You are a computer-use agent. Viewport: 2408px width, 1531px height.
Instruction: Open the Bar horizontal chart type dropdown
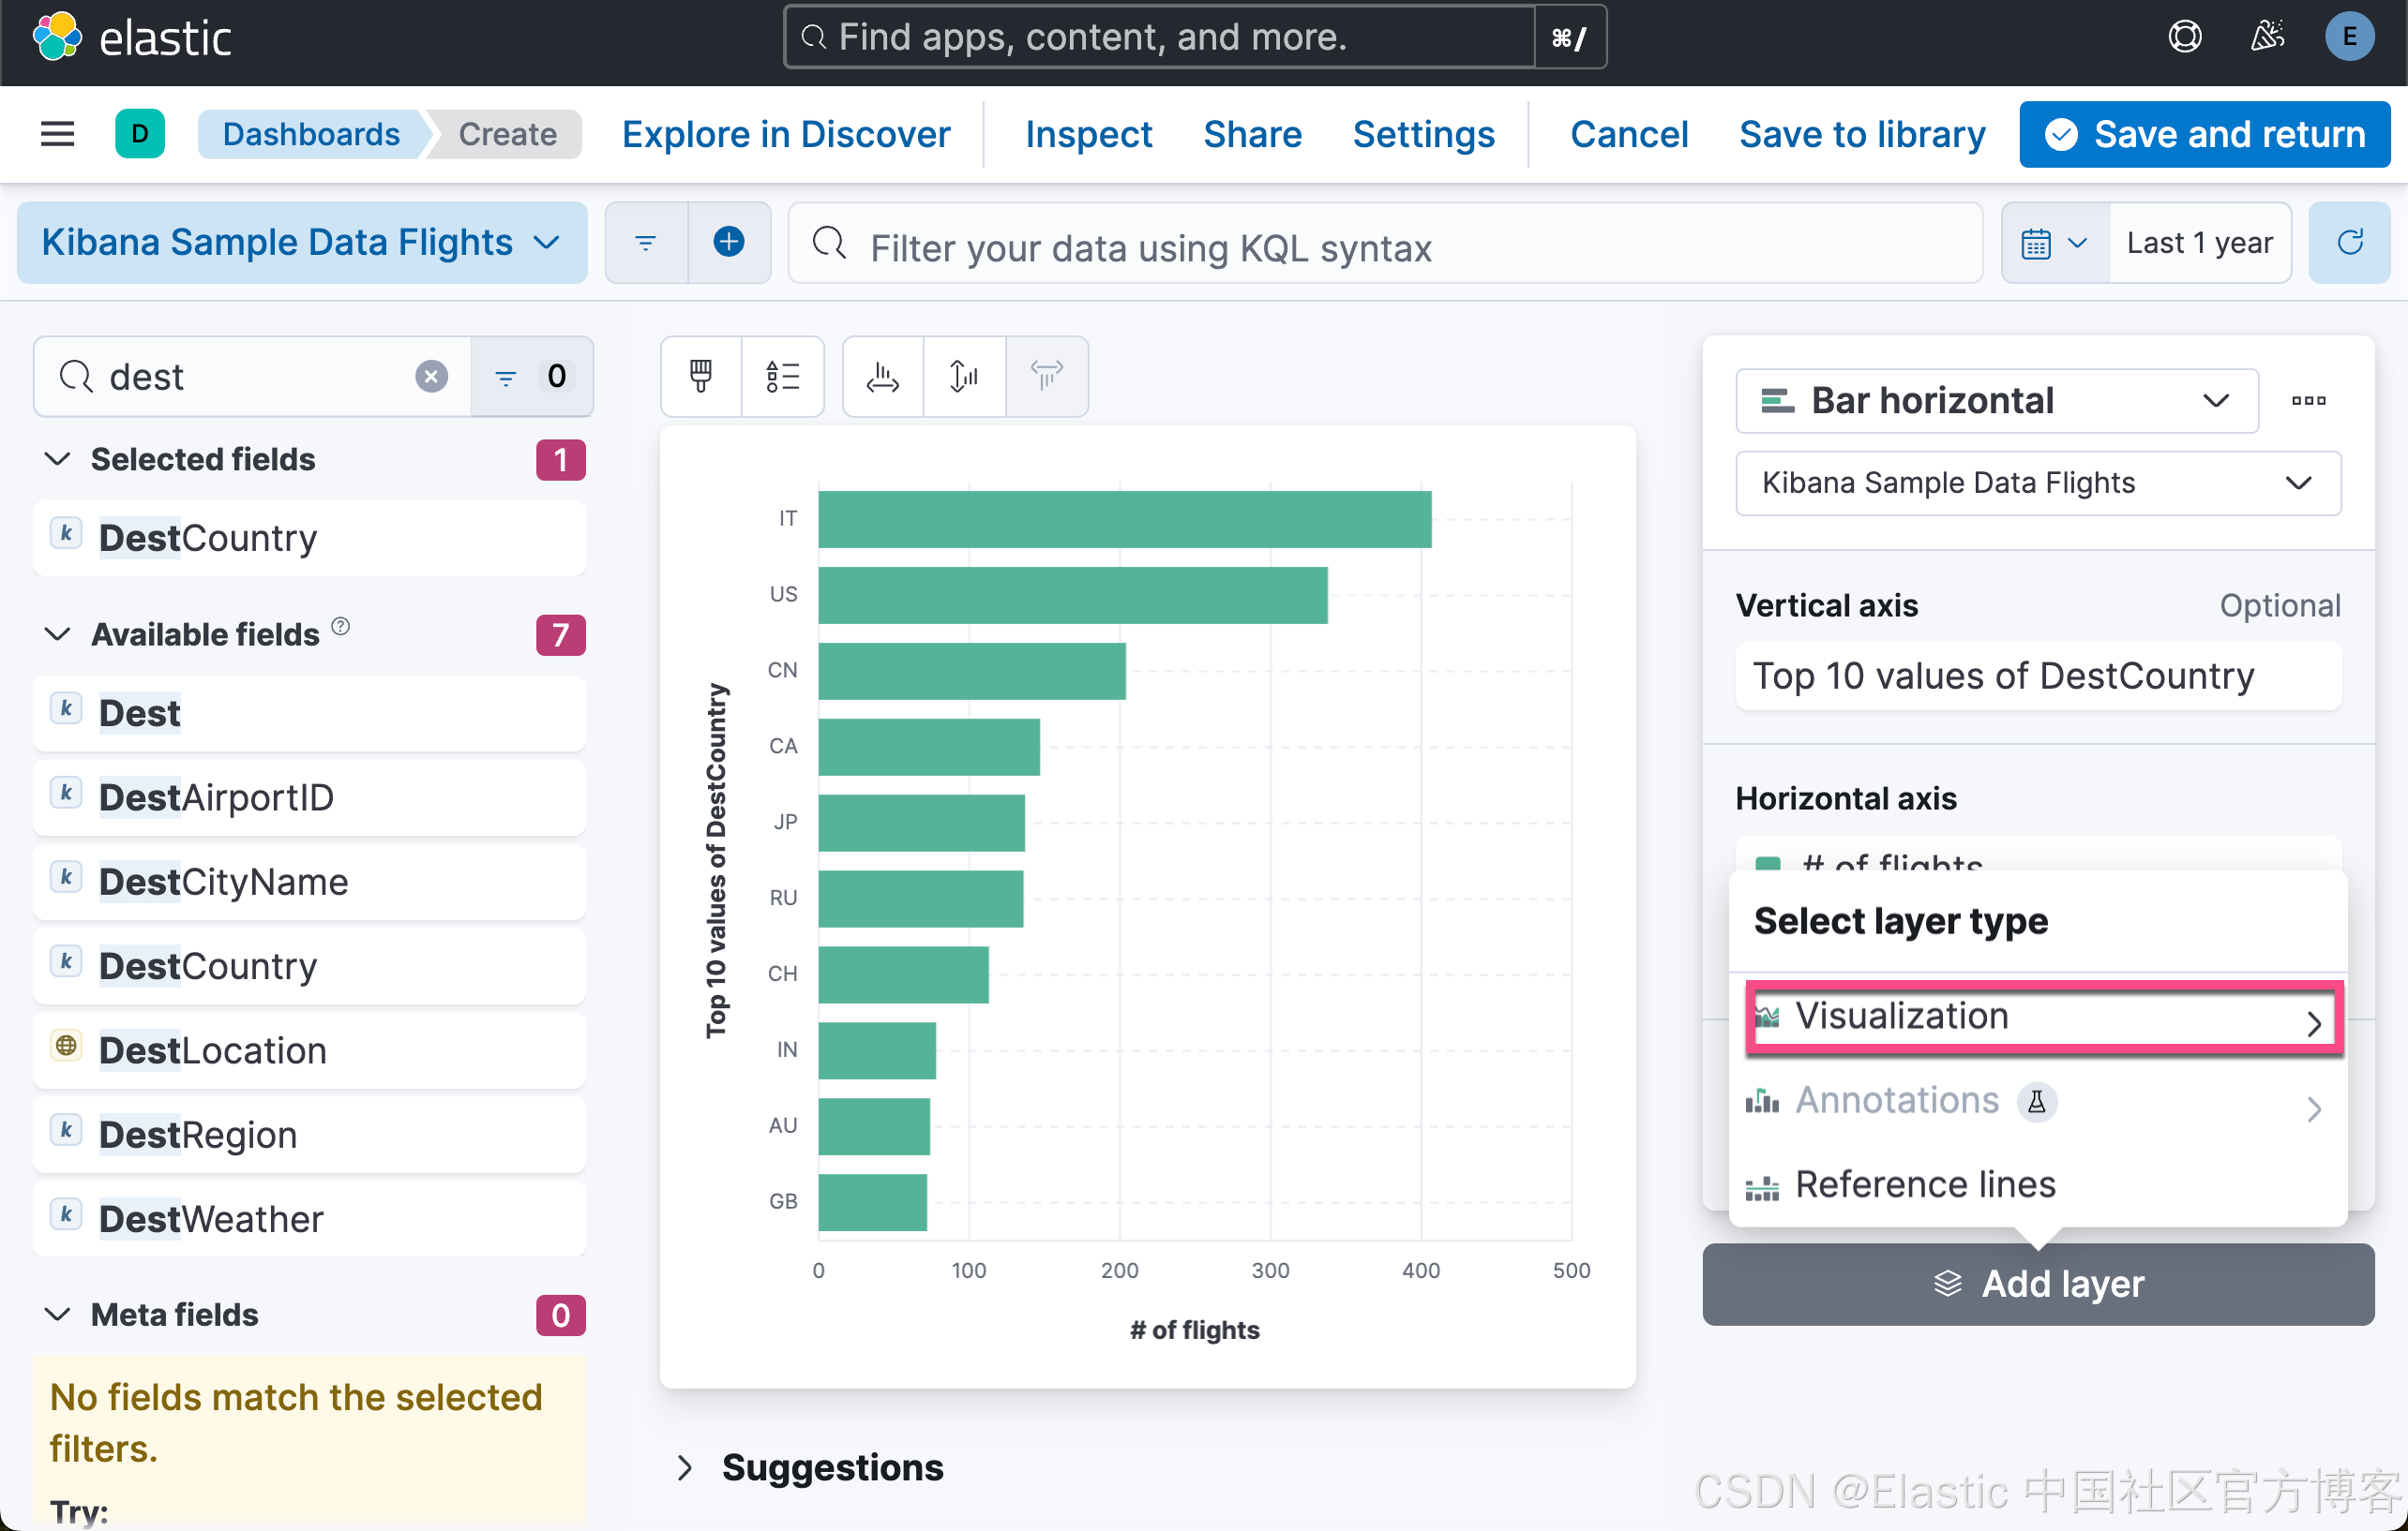1995,401
